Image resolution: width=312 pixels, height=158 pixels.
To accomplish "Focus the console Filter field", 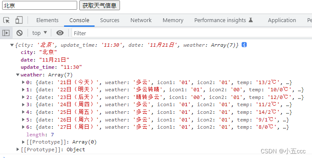I will tap(192, 33).
